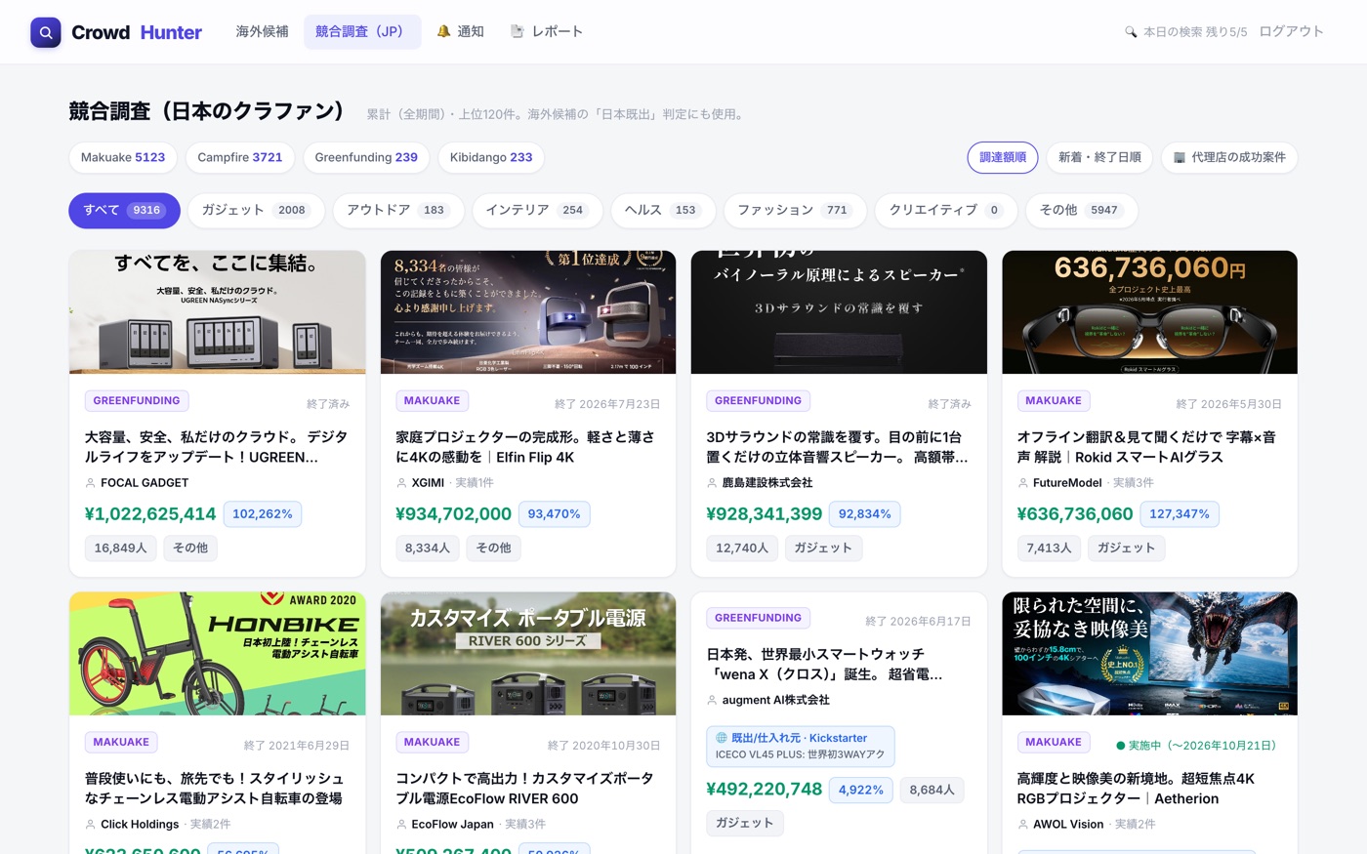The width and height of the screenshot is (1367, 854).
Task: Filter by Makuake 5123 platform
Action: pos(123,157)
